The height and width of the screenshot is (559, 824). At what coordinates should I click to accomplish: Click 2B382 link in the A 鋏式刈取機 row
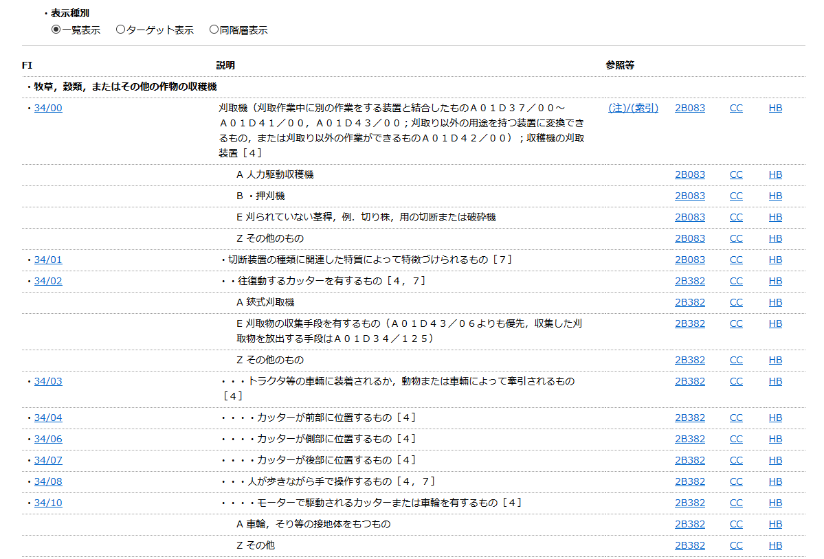coord(690,301)
